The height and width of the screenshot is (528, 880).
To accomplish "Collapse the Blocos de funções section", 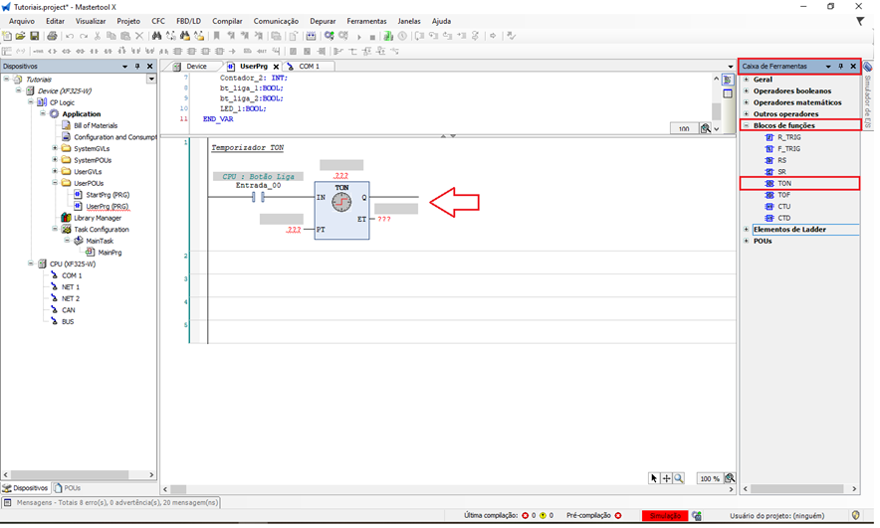I will click(x=747, y=126).
